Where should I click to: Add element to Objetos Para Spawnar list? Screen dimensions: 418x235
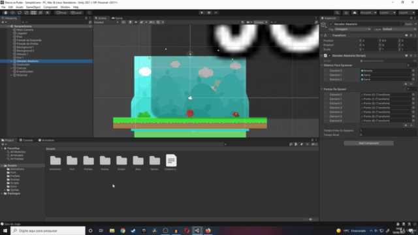click(406, 84)
